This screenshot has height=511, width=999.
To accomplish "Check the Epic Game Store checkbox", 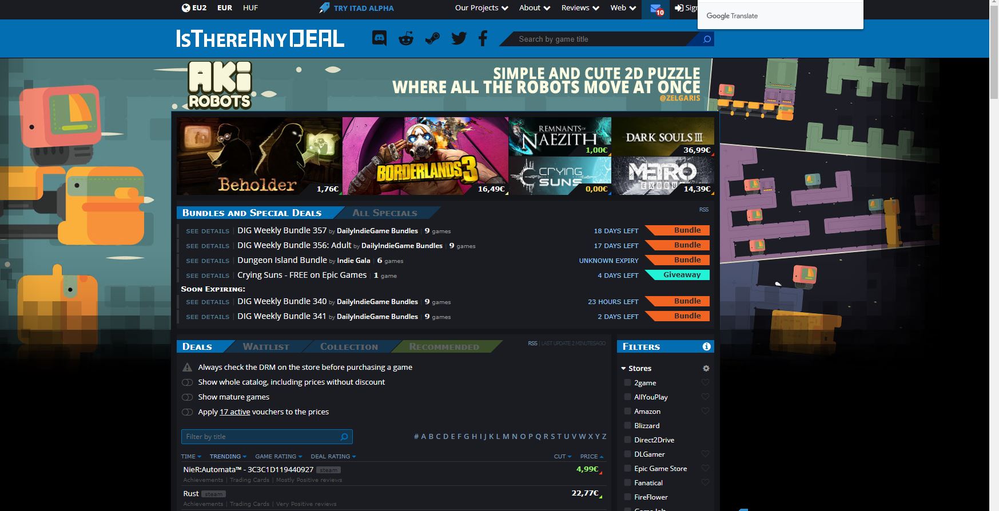I will tap(627, 469).
